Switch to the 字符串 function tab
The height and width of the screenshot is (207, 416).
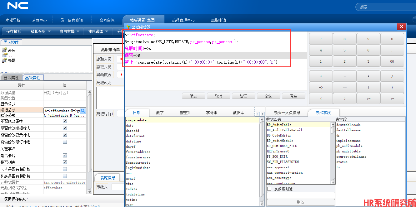point(212,113)
